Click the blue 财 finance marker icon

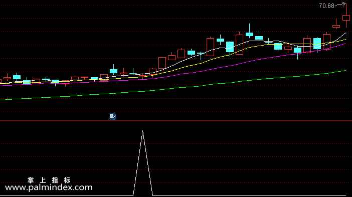(113, 116)
